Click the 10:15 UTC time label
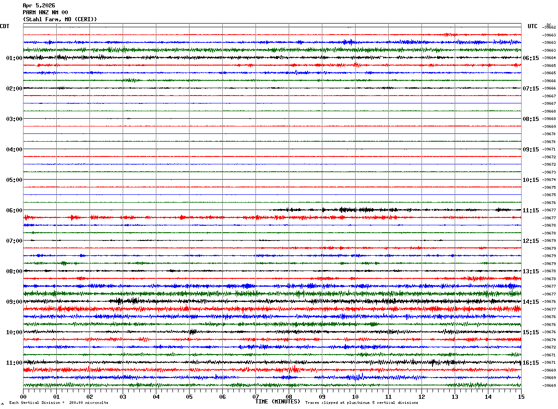 tap(531, 180)
